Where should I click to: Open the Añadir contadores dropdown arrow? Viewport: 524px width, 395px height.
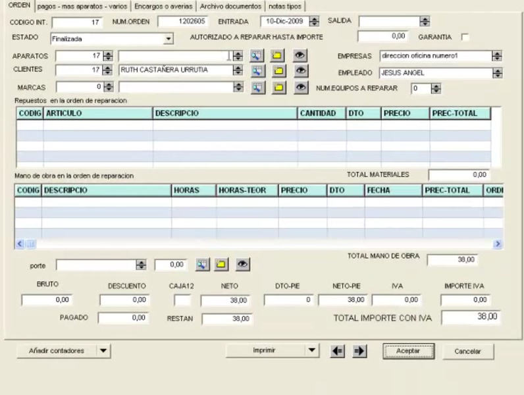103,351
